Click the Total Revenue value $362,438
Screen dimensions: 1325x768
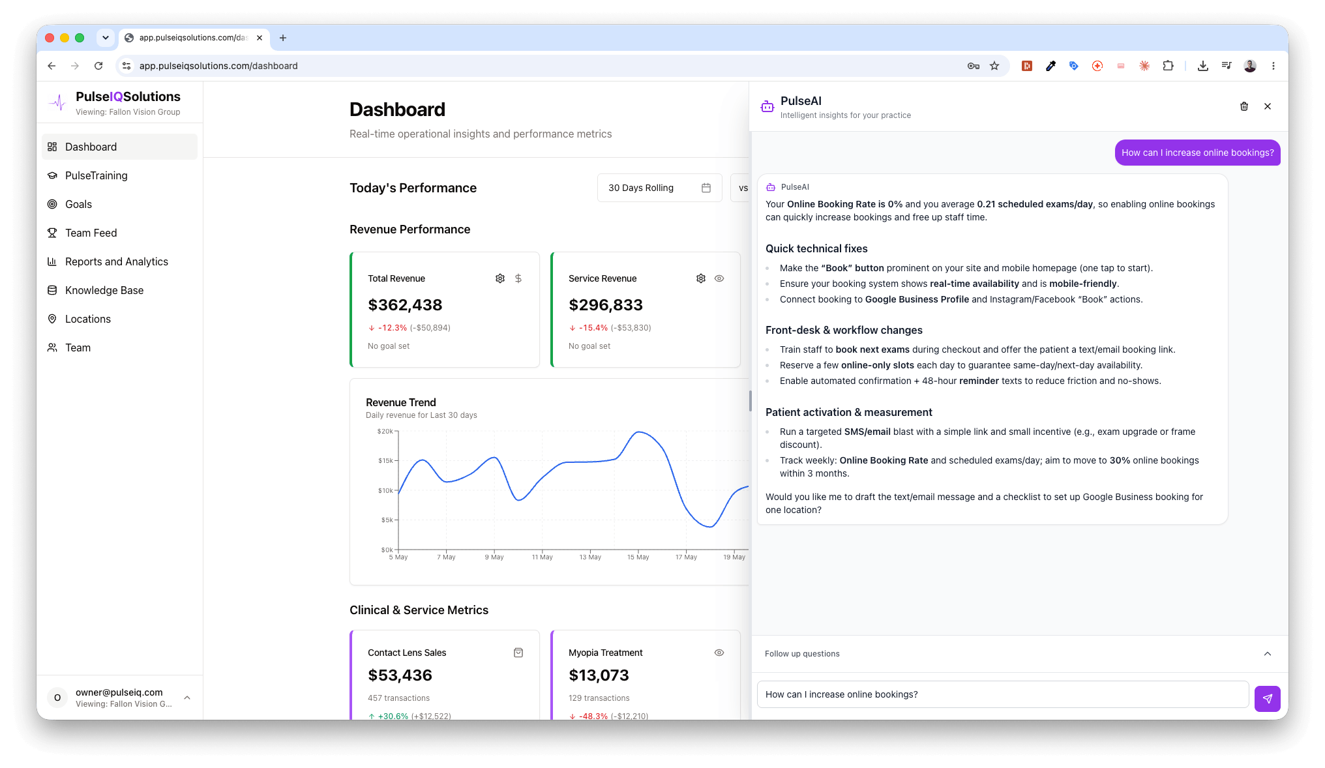pyautogui.click(x=405, y=304)
